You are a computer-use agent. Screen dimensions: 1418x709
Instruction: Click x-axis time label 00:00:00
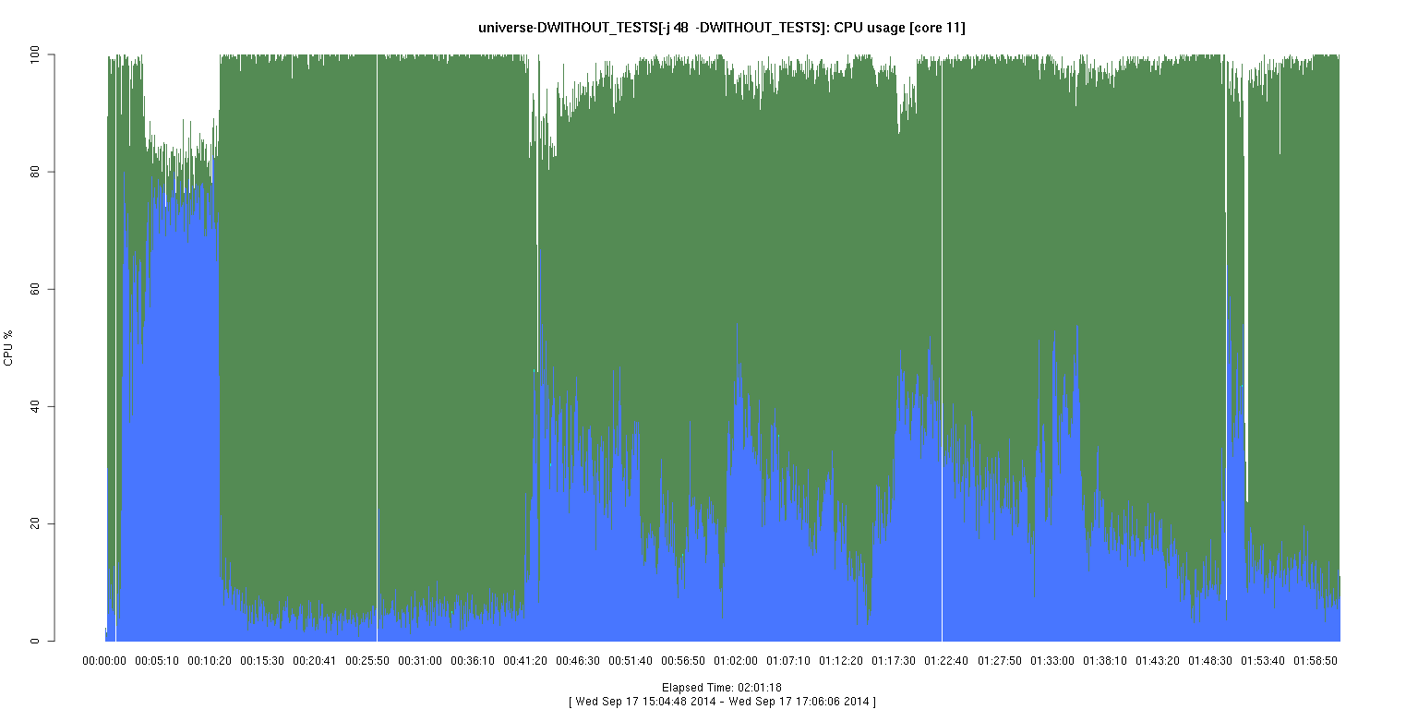pyautogui.click(x=104, y=661)
